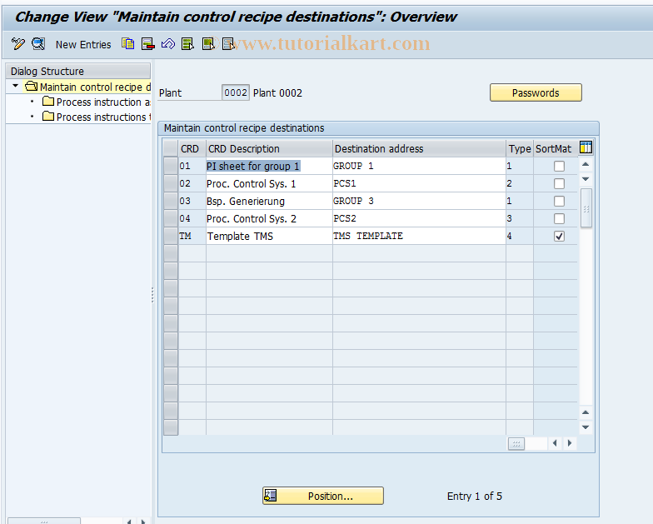653x524 pixels.
Task: Click horizontal scroll left arrow of table
Action: tap(555, 443)
